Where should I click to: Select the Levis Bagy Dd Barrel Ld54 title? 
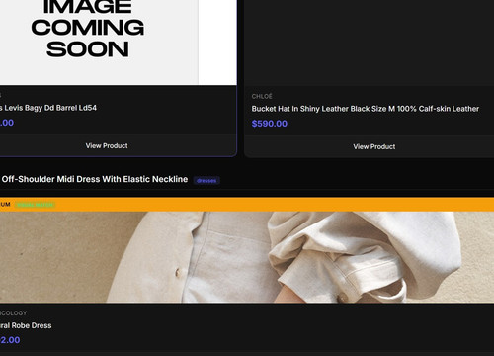click(48, 108)
